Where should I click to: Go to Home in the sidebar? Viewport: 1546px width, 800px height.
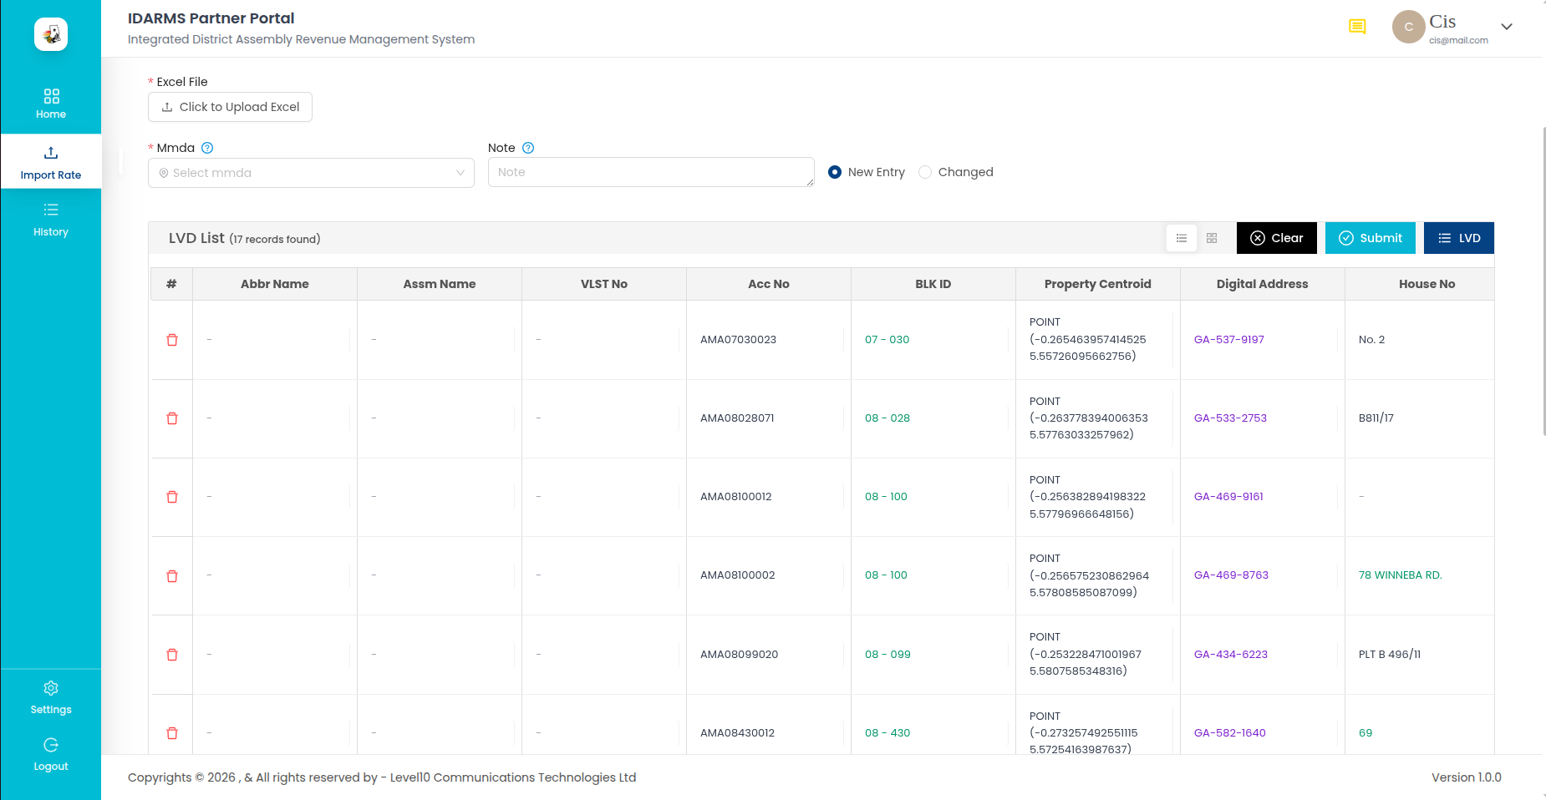pyautogui.click(x=51, y=104)
